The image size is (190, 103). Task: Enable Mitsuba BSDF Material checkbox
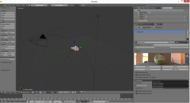pyautogui.click(x=136, y=75)
